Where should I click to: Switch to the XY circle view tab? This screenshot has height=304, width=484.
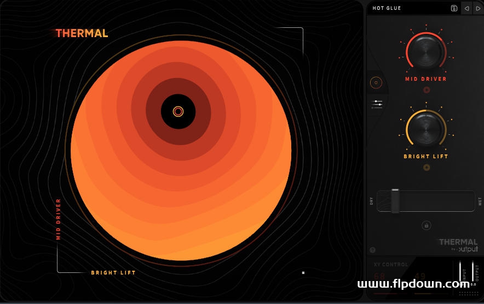point(376,83)
